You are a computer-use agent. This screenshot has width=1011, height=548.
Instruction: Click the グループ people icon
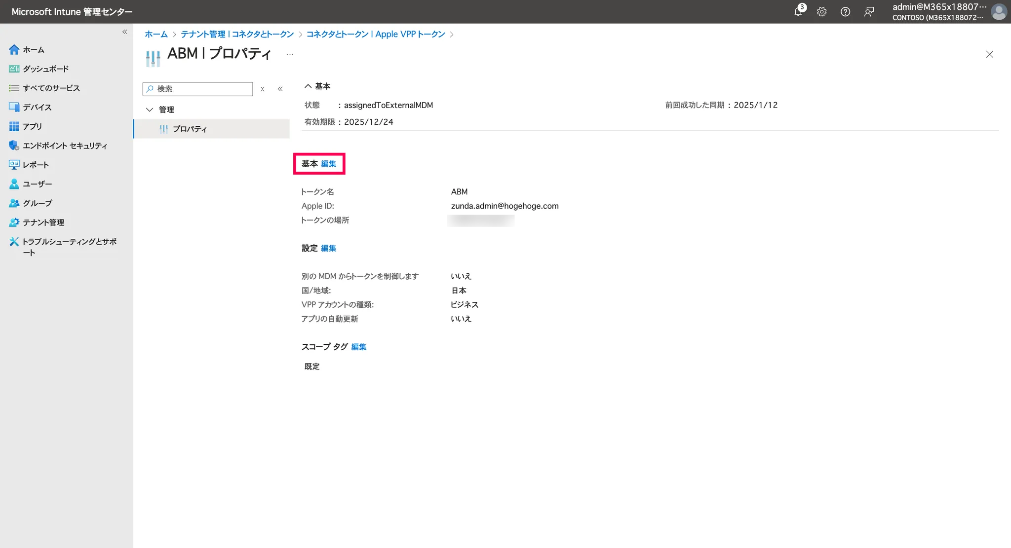point(14,203)
